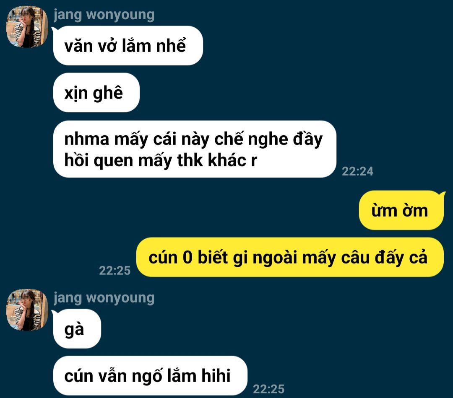Viewport: 453px width, 398px height.
Task: Tap the message "văn vở lắm nhể"
Action: (128, 46)
